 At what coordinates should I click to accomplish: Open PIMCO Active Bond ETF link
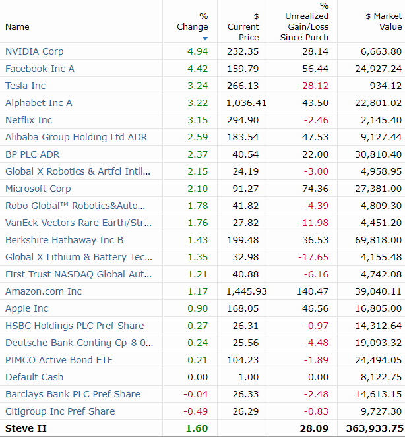click(59, 360)
